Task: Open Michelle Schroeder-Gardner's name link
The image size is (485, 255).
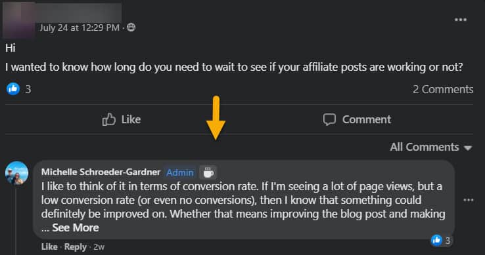Action: [x=101, y=172]
